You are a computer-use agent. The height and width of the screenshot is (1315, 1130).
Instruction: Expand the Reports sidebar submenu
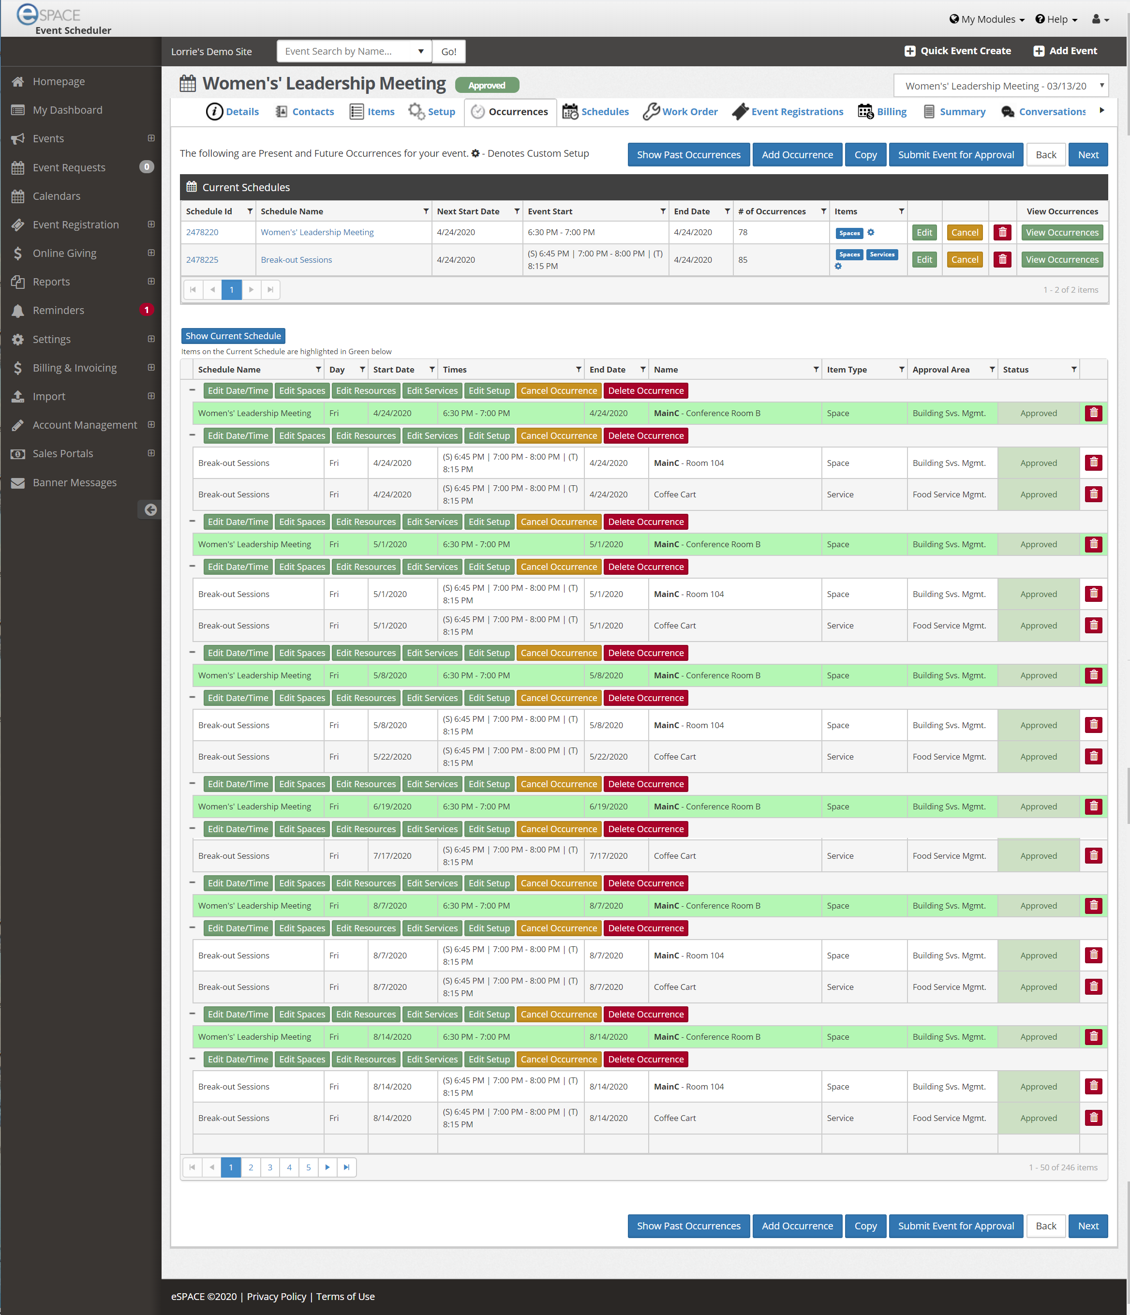tap(151, 281)
